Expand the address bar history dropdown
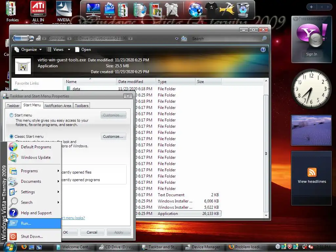This screenshot has width=336, height=252. (x=177, y=39)
